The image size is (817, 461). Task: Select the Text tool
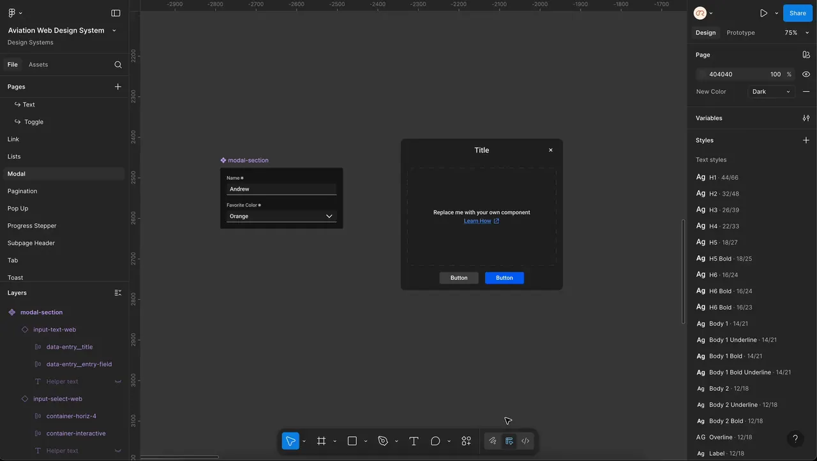(x=414, y=441)
